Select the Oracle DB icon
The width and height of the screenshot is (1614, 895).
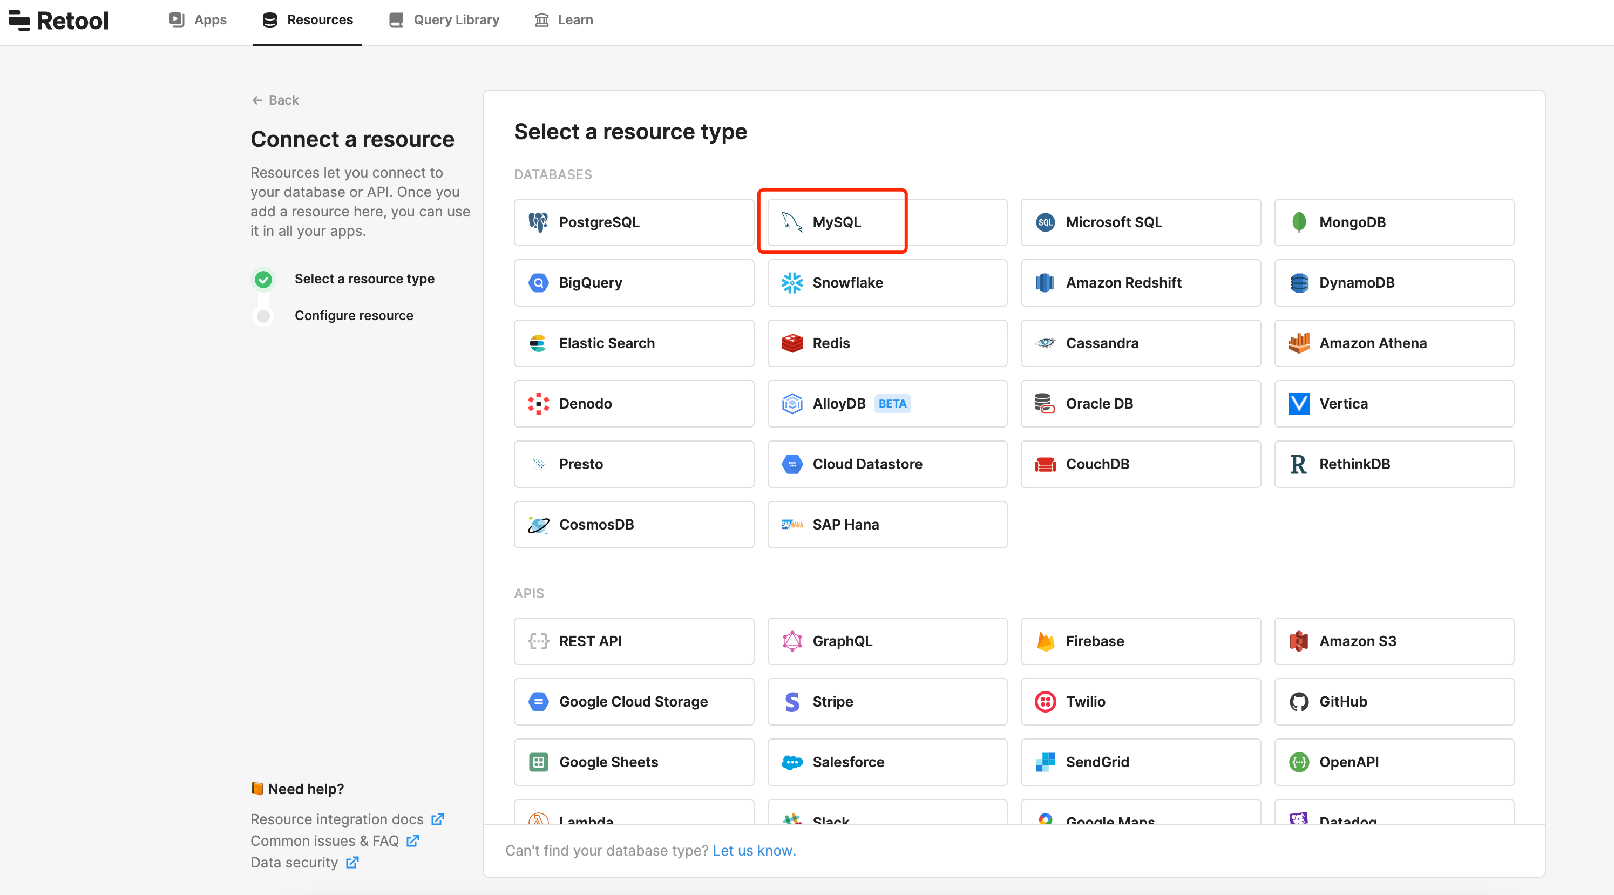point(1045,404)
